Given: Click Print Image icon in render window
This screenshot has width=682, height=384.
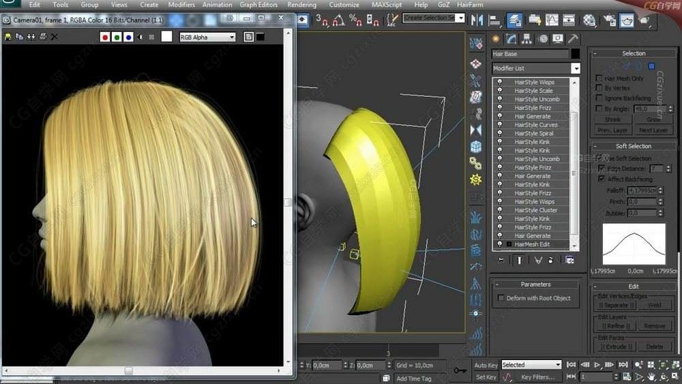Looking at the screenshot, I should [x=42, y=37].
